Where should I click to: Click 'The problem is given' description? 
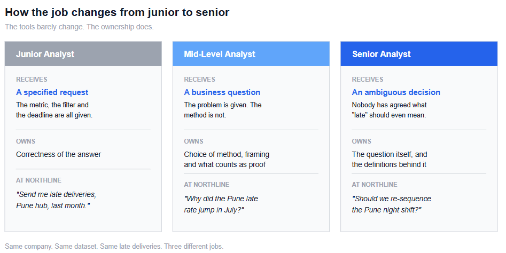[x=223, y=110]
